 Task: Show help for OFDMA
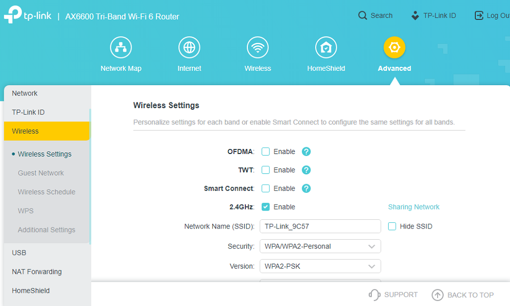coord(306,151)
